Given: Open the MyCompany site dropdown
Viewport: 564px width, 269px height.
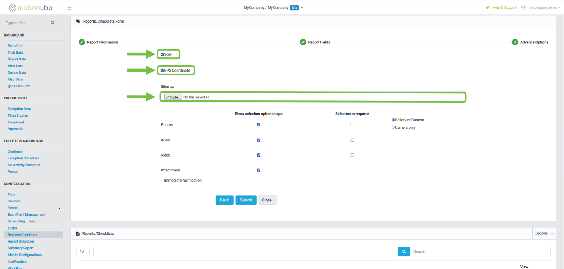Looking at the screenshot, I should [x=302, y=7].
